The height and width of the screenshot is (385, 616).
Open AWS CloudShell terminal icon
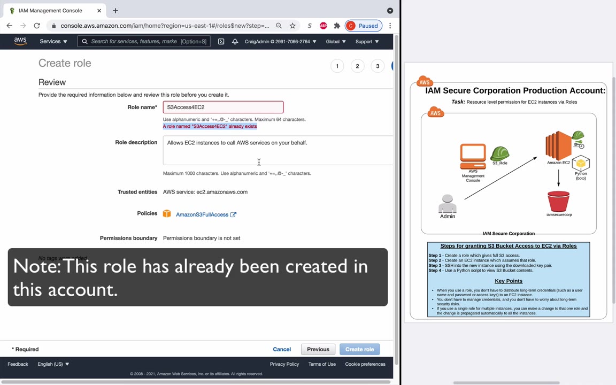click(x=221, y=41)
